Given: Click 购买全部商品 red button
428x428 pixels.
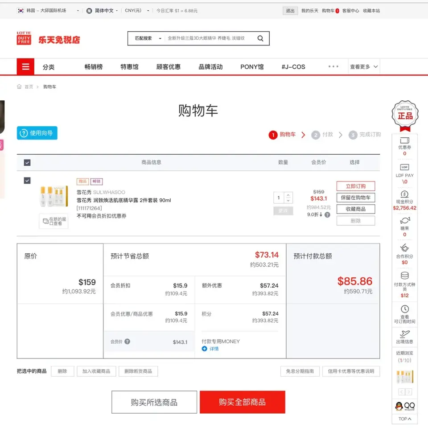Looking at the screenshot, I should click(243, 402).
